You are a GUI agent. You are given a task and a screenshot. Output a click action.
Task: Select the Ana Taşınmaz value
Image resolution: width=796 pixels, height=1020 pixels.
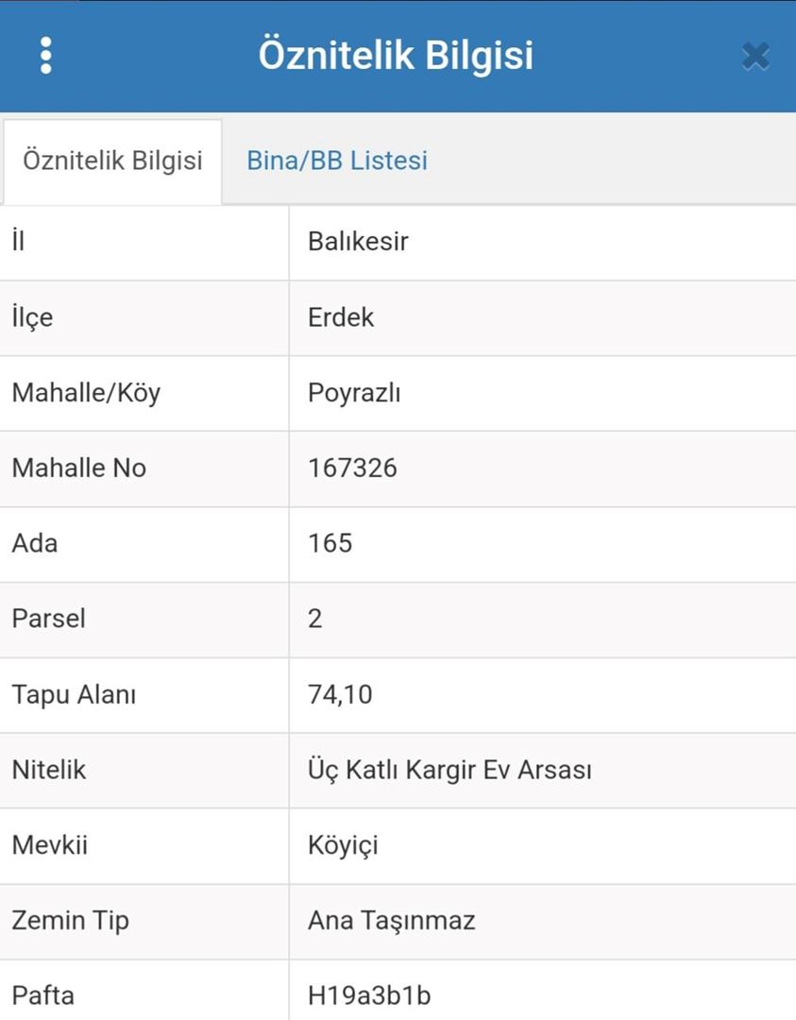pyautogui.click(x=391, y=921)
